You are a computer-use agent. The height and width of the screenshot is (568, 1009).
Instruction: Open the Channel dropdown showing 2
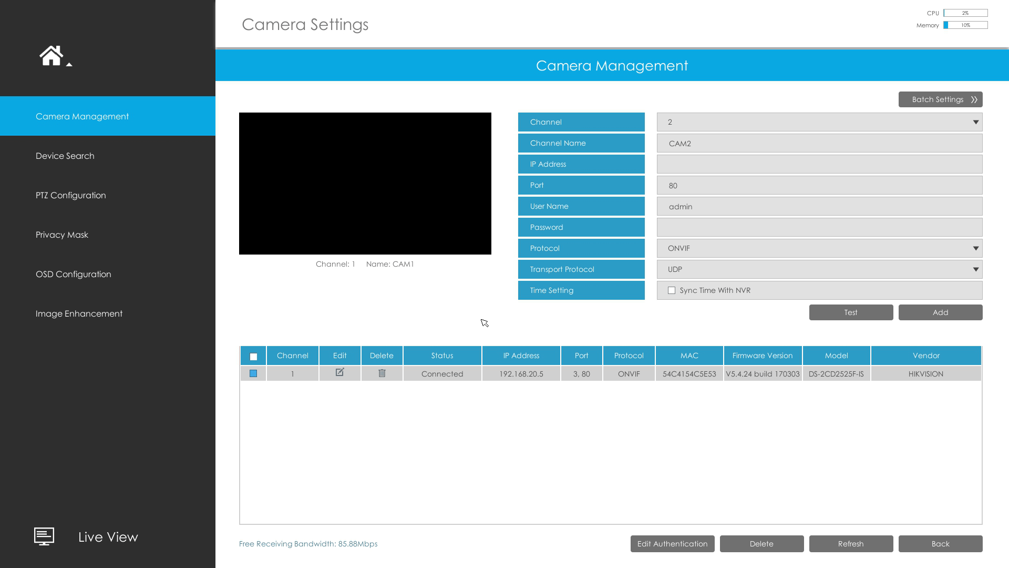819,122
